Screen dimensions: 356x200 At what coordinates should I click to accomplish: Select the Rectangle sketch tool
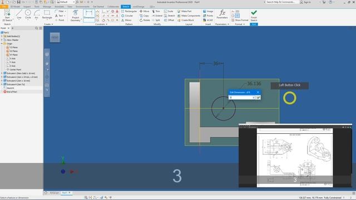coord(47,14)
